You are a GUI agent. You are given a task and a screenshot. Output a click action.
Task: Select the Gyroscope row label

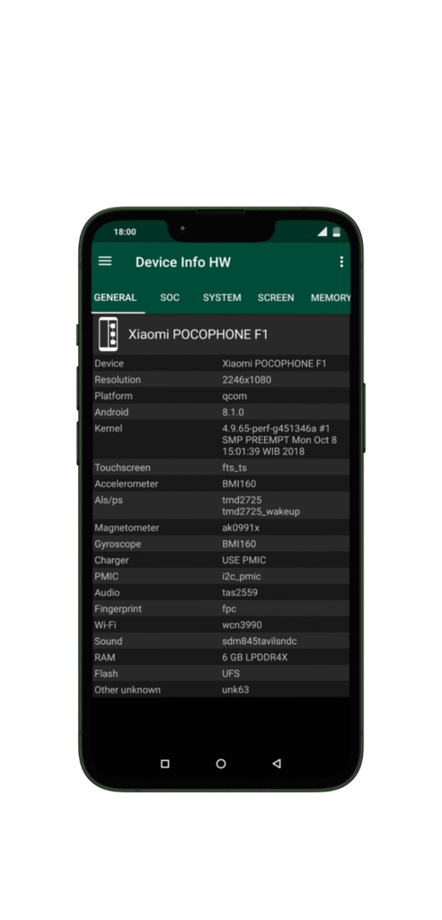coord(118,544)
